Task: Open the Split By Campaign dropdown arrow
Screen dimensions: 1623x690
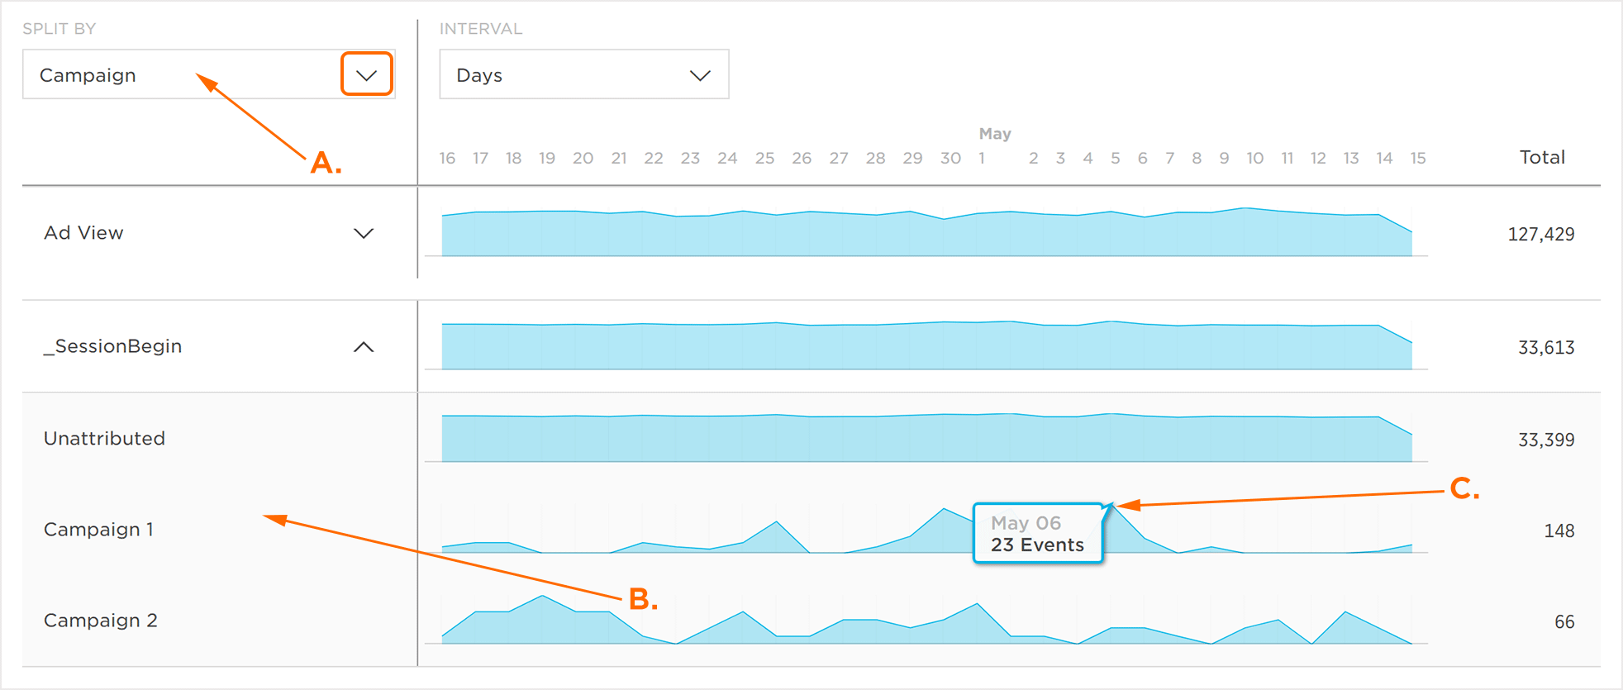Action: (366, 75)
